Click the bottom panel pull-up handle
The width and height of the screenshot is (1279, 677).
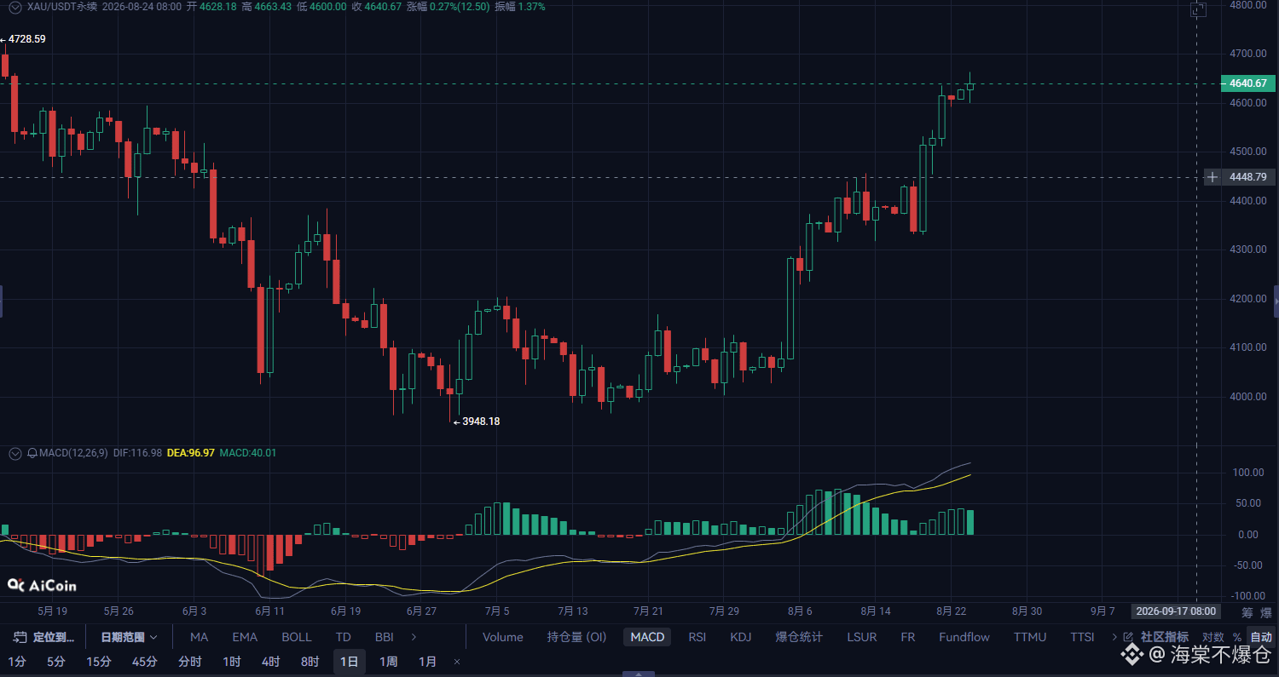click(639, 674)
